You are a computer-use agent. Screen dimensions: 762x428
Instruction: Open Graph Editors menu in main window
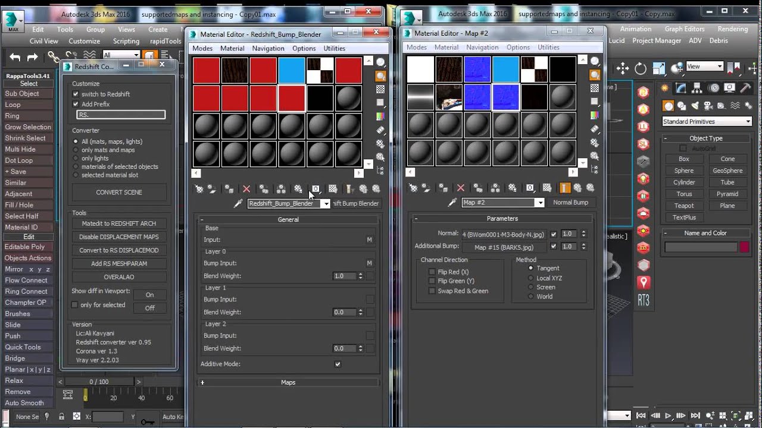[685, 29]
